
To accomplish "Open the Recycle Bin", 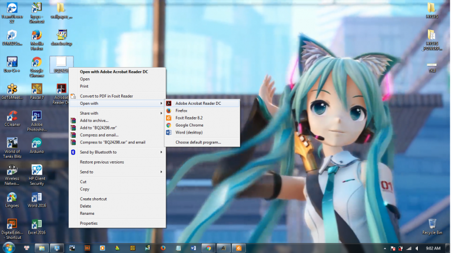I will click(433, 224).
